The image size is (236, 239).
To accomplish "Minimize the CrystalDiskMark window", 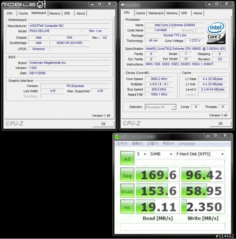I will point(208,135).
